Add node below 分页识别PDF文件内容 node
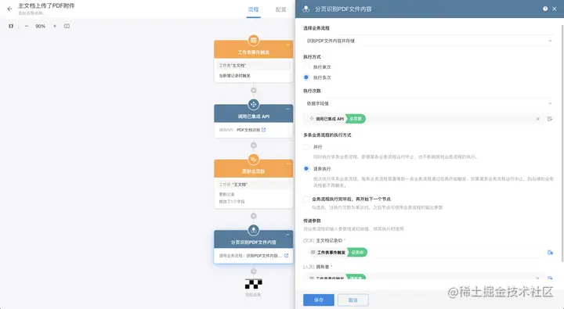The image size is (564, 309). tap(254, 271)
